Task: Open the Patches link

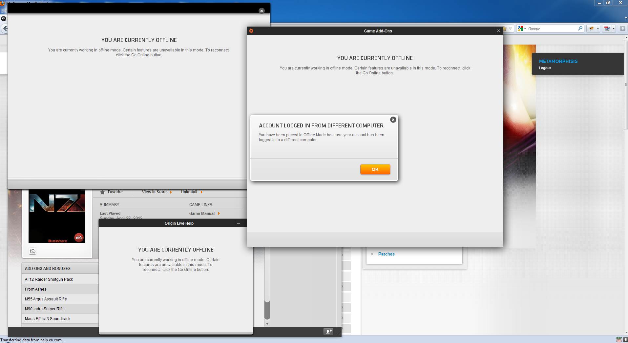Action: click(386, 254)
